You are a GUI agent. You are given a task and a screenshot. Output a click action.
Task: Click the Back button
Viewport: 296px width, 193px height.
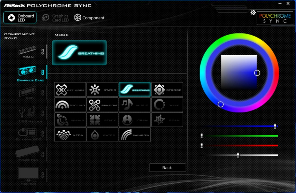point(167,168)
